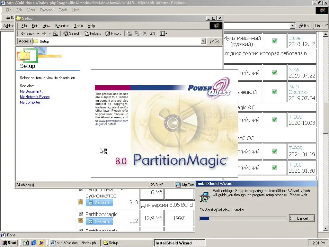
Task: Switch to Setup taskbar button
Action: (127, 243)
